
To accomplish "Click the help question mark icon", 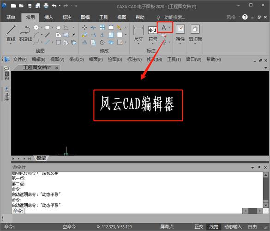I will point(245,17).
